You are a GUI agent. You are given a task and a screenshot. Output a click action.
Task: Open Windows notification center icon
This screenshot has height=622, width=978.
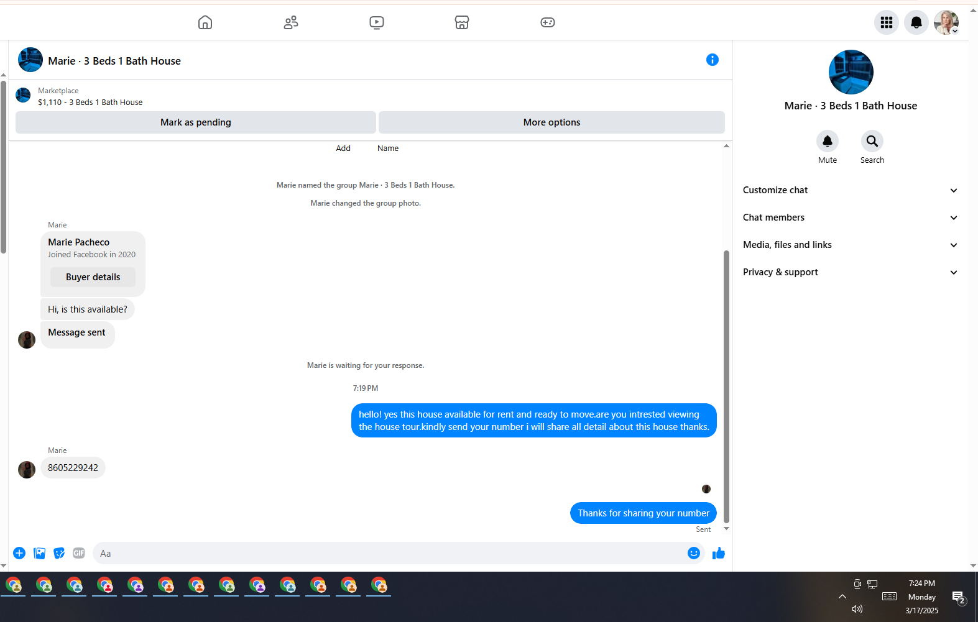click(958, 597)
